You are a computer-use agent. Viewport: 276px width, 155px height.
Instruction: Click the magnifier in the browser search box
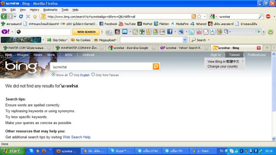tap(260, 17)
